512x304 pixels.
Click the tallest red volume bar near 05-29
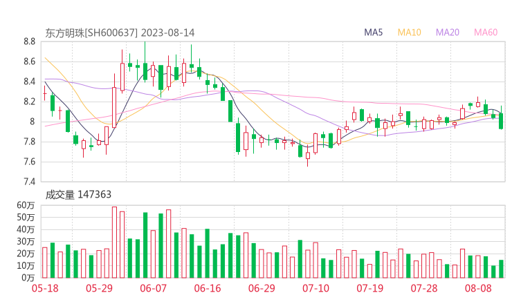[114, 243]
